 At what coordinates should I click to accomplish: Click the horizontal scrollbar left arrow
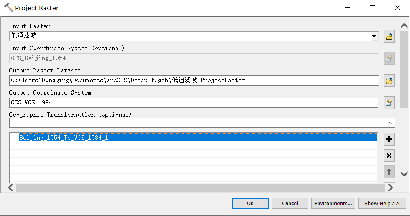tap(11, 187)
